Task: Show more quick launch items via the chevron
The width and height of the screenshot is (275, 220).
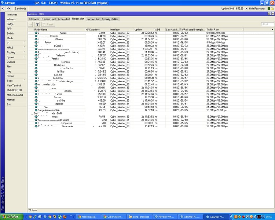Action: pos(71,216)
